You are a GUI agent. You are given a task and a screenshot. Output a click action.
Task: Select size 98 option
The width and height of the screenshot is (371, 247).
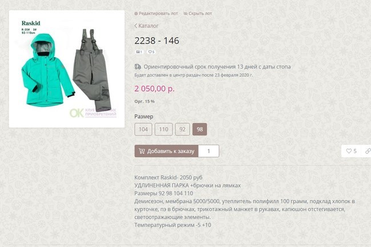pyautogui.click(x=200, y=129)
